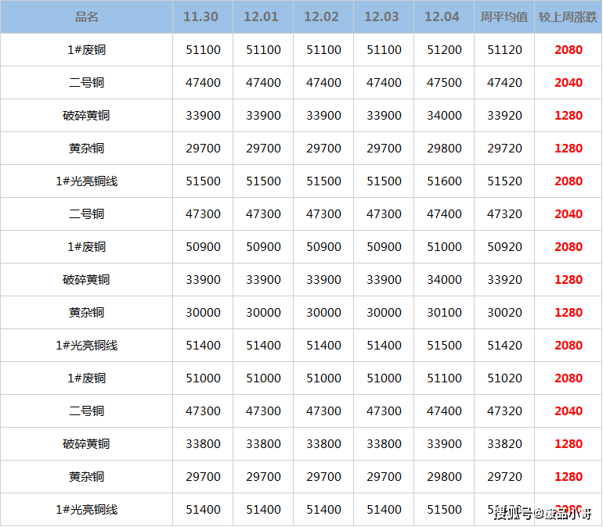Select the weekly average cell 50920
The width and height of the screenshot is (603, 527).
click(x=504, y=246)
